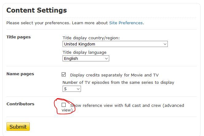The width and height of the screenshot is (204, 136).
Task: Open the United Kingdom country/region dropdown
Action: 115,44
